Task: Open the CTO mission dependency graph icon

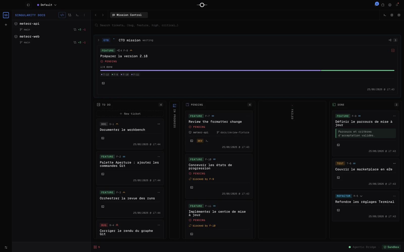Action: coord(390,40)
